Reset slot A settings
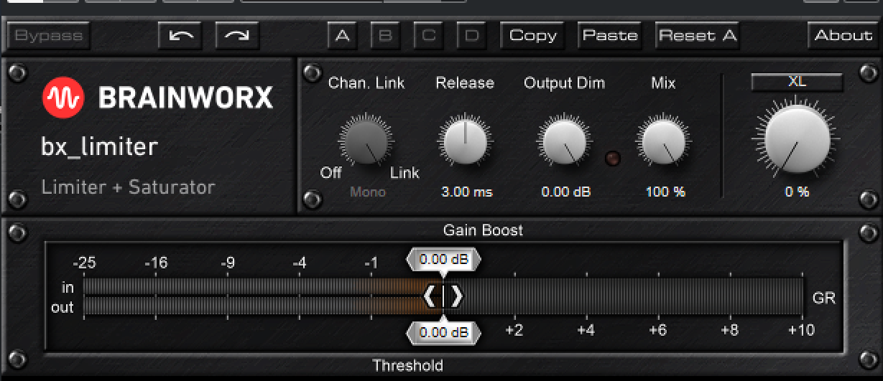The height and width of the screenshot is (381, 883). (698, 35)
